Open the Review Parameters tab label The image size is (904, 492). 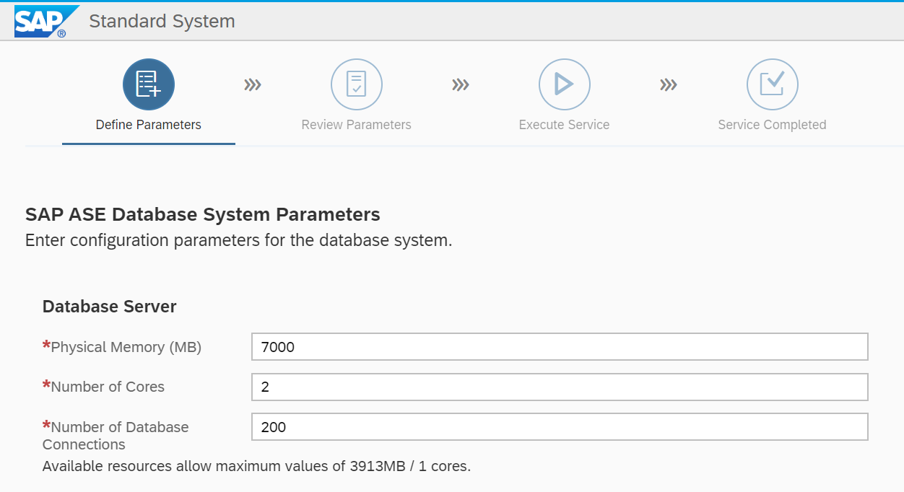point(357,125)
